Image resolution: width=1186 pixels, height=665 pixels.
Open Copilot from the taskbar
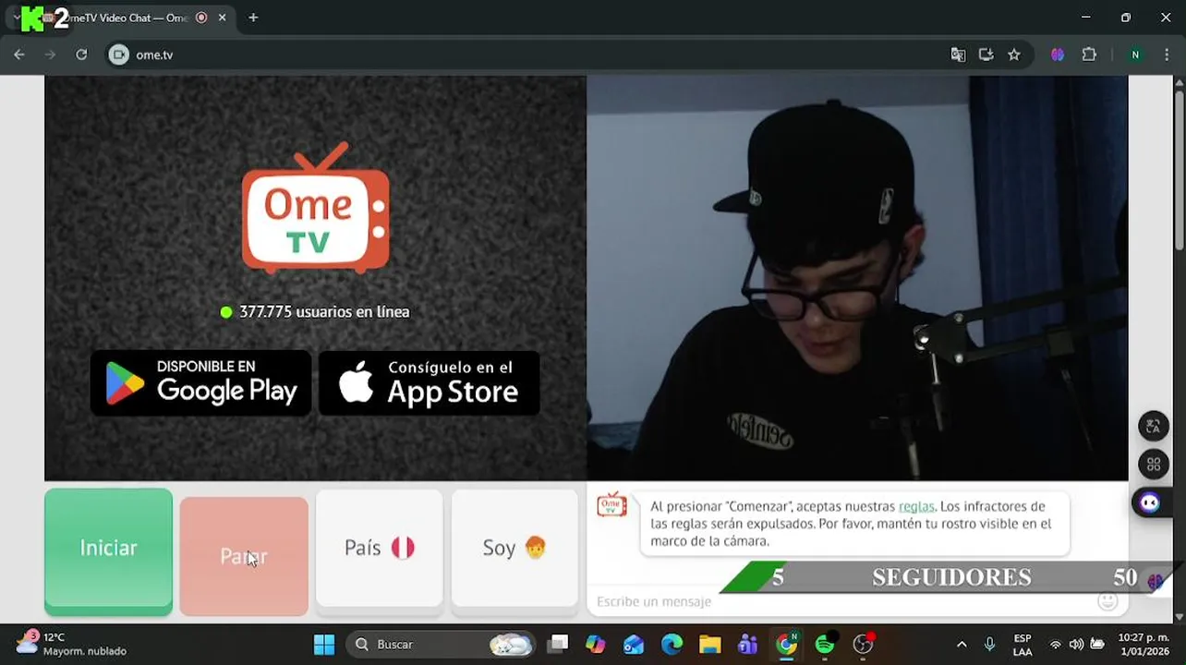[x=596, y=644]
